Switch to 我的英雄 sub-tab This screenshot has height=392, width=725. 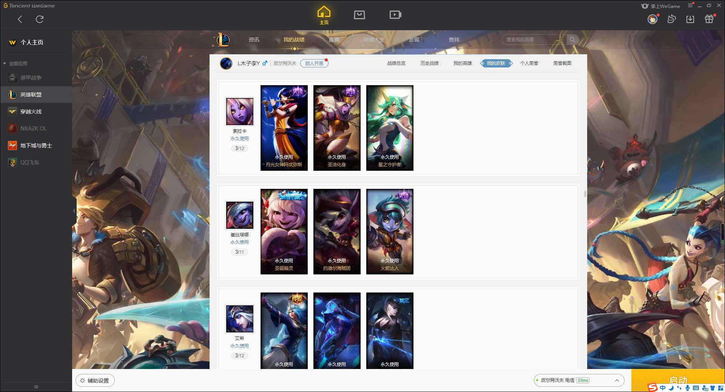463,63
